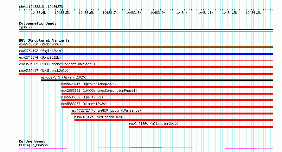The image size is (282, 152).
Task: Click the 10484k ruler tick label
Action: (182, 13)
